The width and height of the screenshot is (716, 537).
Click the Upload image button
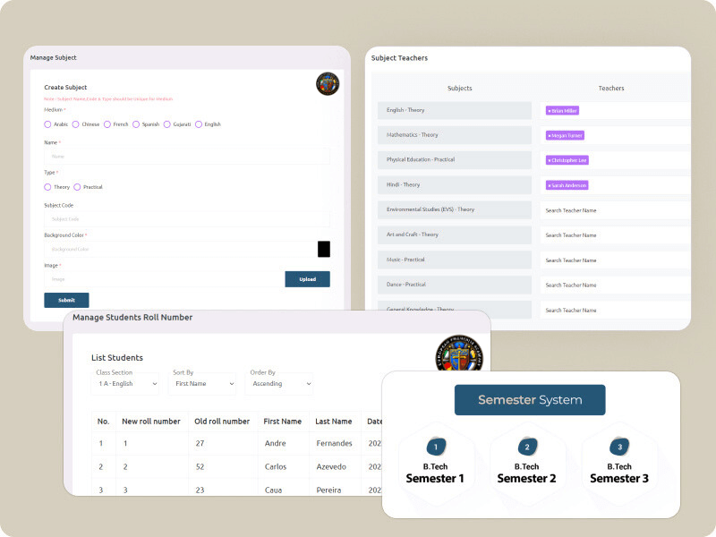pos(307,279)
